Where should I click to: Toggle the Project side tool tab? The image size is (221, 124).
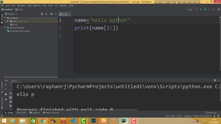coord(2,19)
